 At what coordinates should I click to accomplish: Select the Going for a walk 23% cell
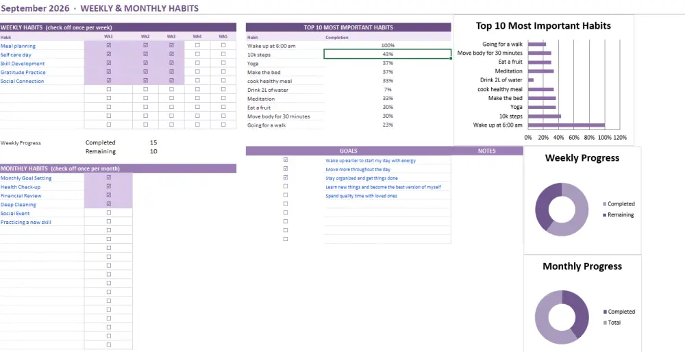[388, 125]
